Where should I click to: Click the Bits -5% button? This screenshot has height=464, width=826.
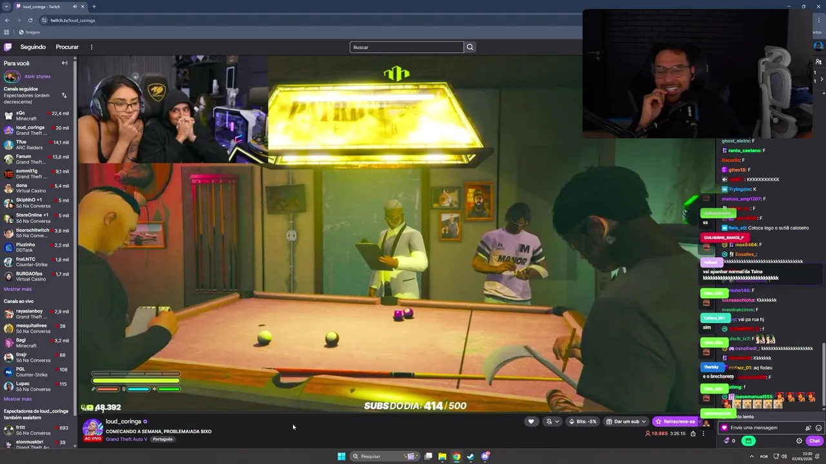[582, 421]
